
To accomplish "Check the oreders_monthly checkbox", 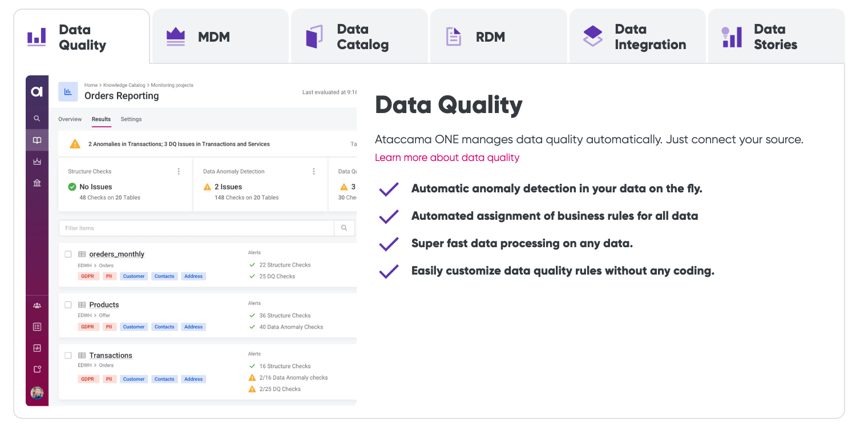I will tap(68, 254).
